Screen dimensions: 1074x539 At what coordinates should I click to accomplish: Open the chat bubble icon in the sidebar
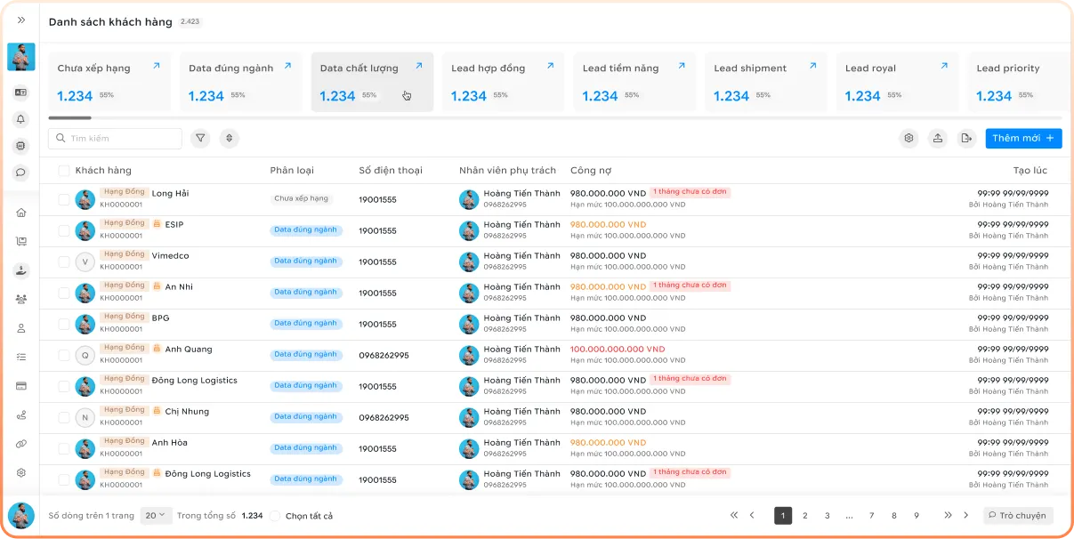point(21,173)
